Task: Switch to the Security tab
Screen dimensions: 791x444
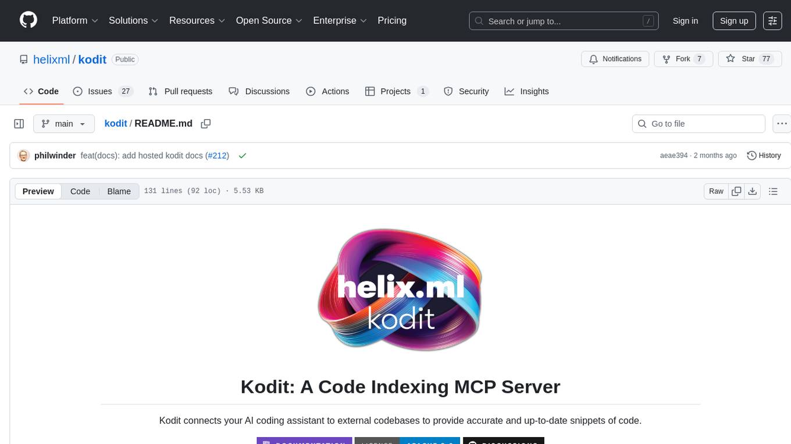Action: [466, 91]
